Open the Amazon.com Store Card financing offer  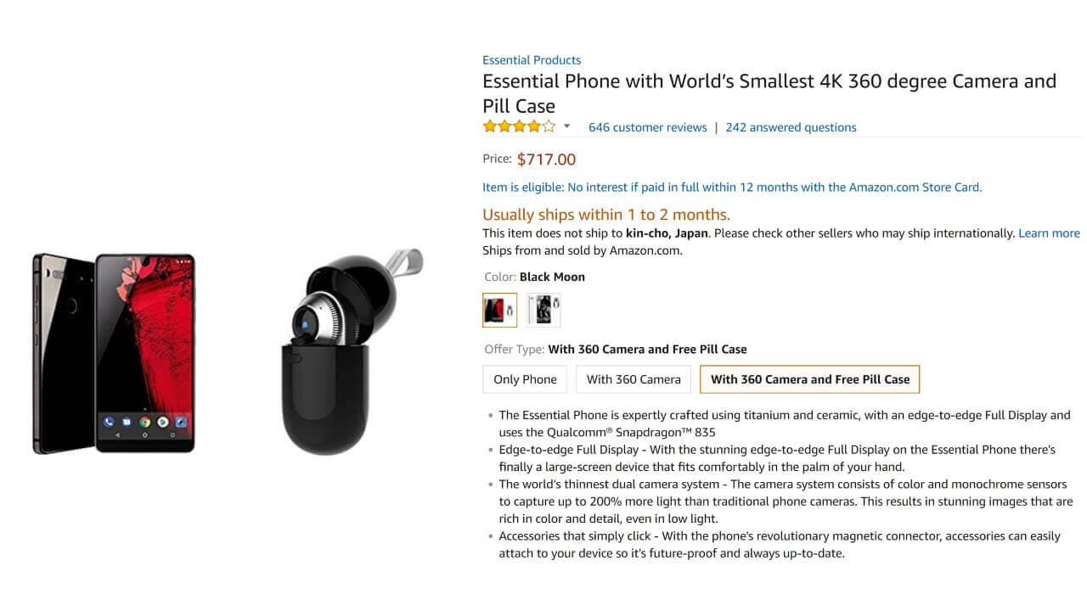732,188
